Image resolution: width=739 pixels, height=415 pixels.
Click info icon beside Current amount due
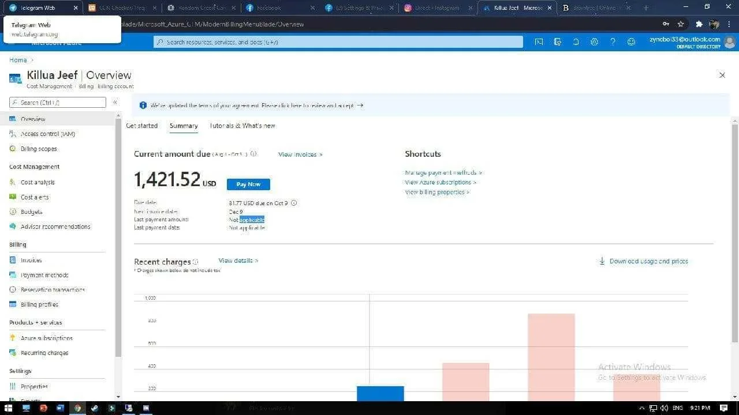[253, 154]
